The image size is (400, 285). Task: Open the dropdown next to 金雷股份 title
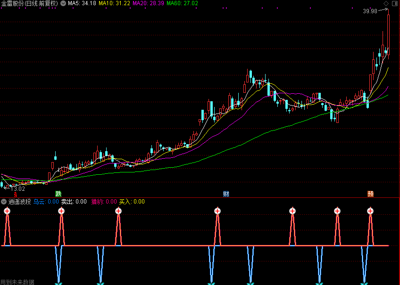pos(63,3)
